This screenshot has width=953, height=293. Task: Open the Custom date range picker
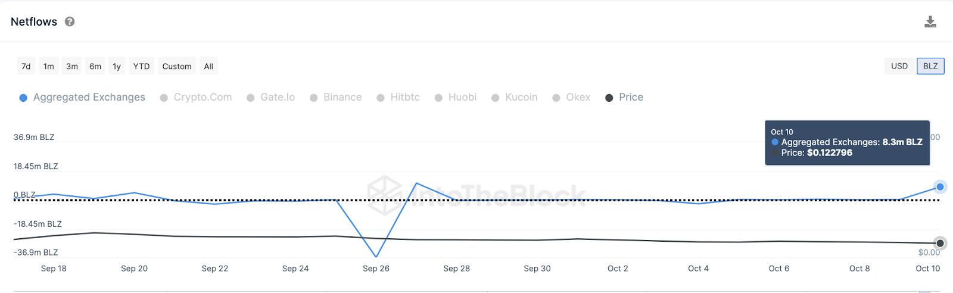click(x=177, y=66)
